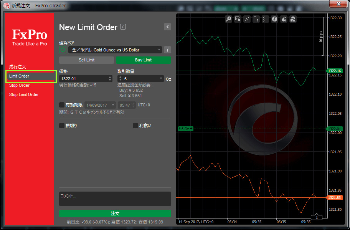Close the 新規注文 window

click(x=338, y=4)
